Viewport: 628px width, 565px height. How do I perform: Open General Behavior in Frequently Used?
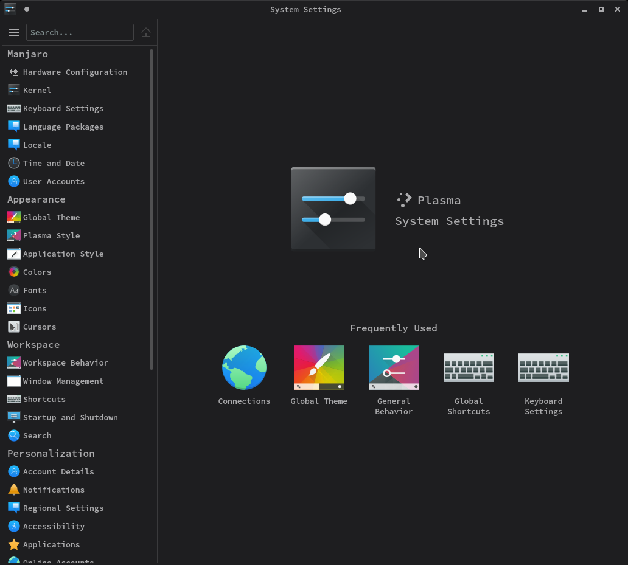pos(394,380)
